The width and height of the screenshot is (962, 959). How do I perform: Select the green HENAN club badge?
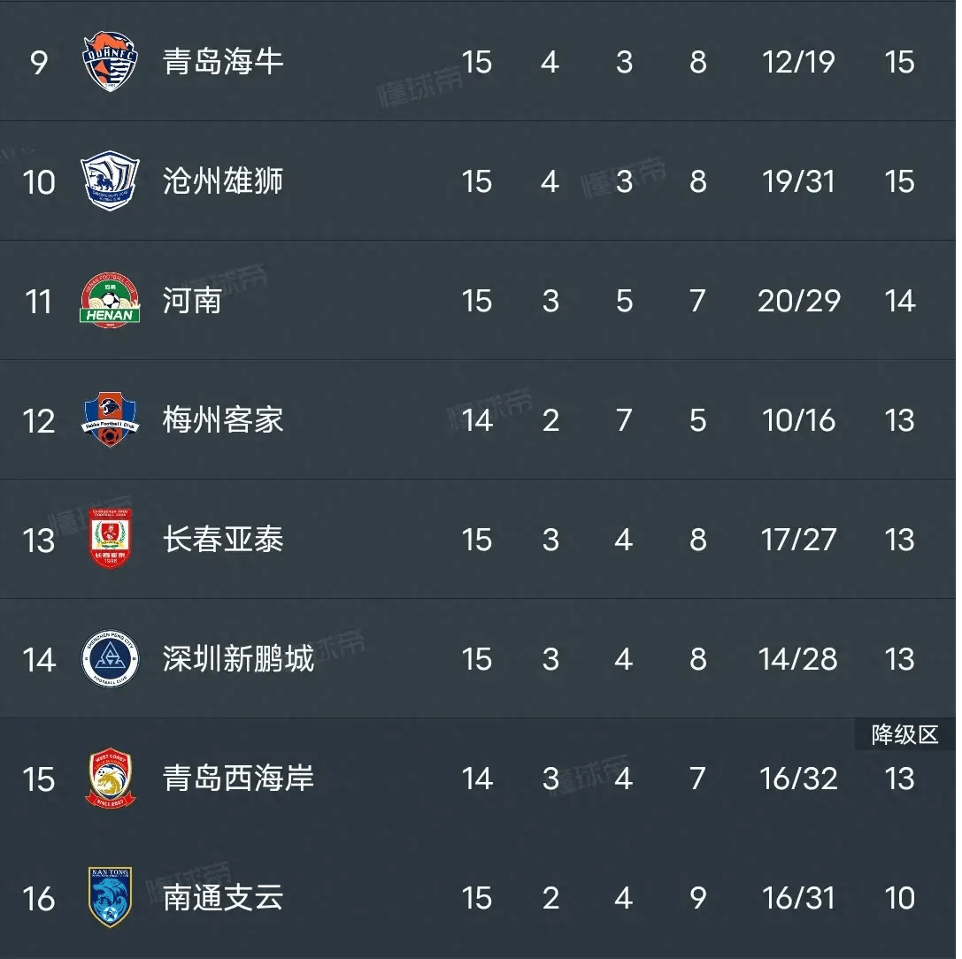point(110,301)
